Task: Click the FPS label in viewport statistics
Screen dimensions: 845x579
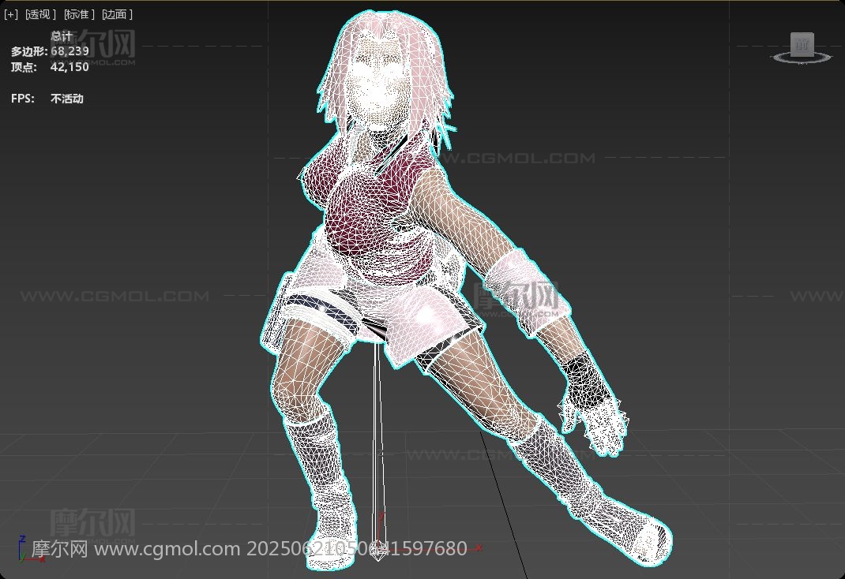Action: (23, 99)
